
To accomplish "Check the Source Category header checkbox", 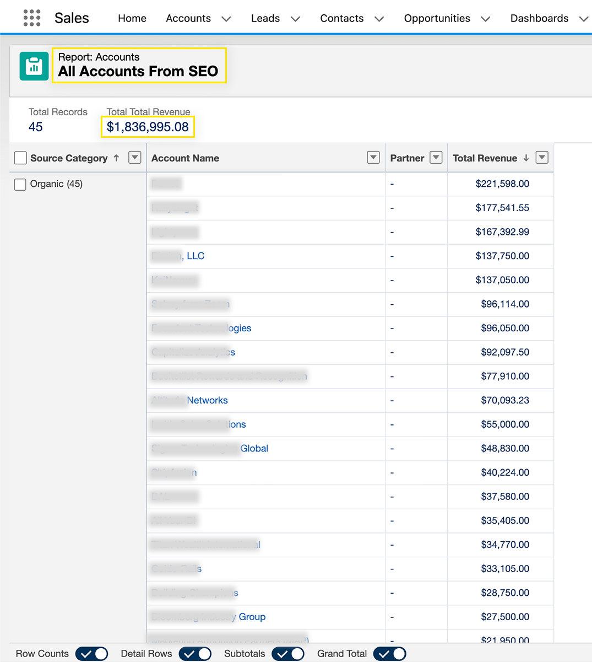I will pyautogui.click(x=20, y=158).
